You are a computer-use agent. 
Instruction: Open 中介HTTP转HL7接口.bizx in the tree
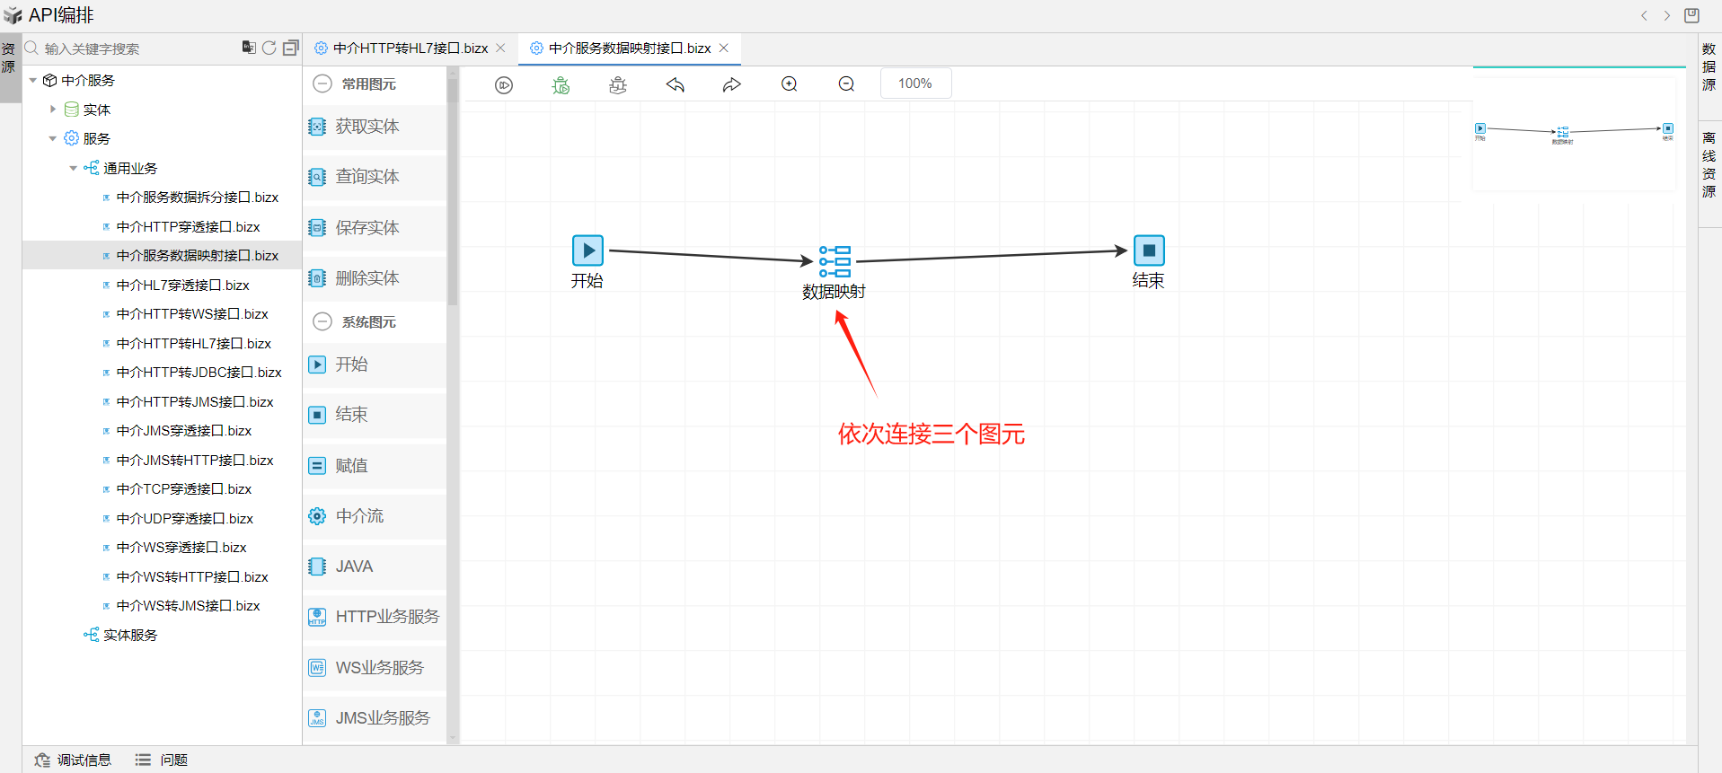(194, 344)
